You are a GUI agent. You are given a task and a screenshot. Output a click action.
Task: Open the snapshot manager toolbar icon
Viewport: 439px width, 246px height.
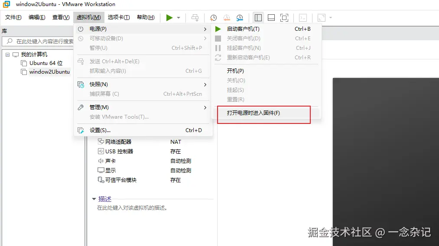240,18
